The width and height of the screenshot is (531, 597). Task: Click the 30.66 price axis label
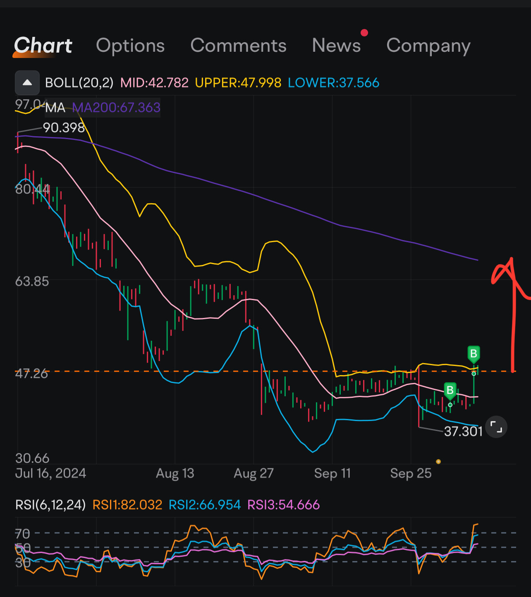32,458
